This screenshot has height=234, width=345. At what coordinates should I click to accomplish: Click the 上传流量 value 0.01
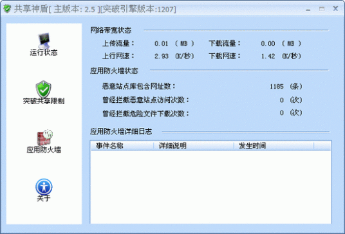coord(162,44)
